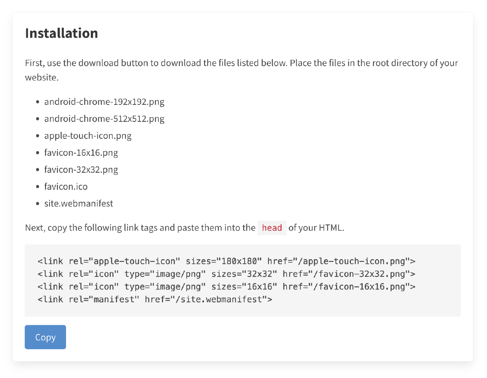Screen dimensions: 487x378
Task: Click the sizes="16x16" attribute in code
Action: (244, 287)
